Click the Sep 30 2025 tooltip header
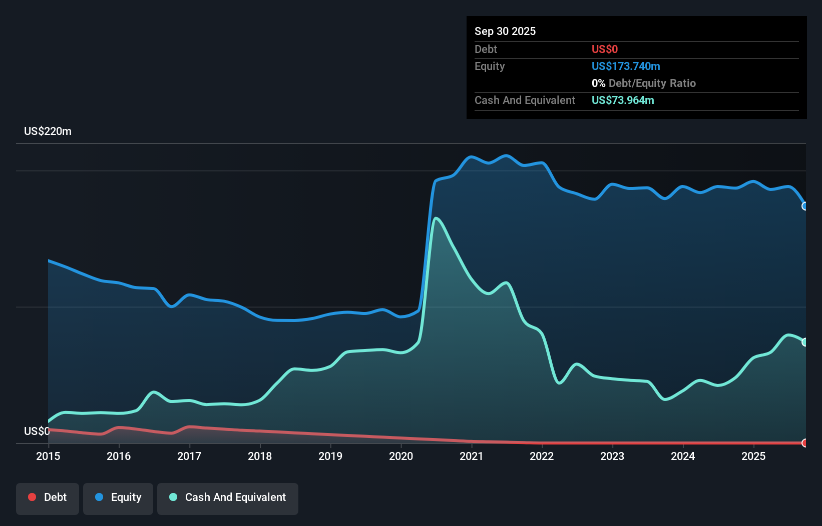This screenshot has height=526, width=822. tap(505, 31)
